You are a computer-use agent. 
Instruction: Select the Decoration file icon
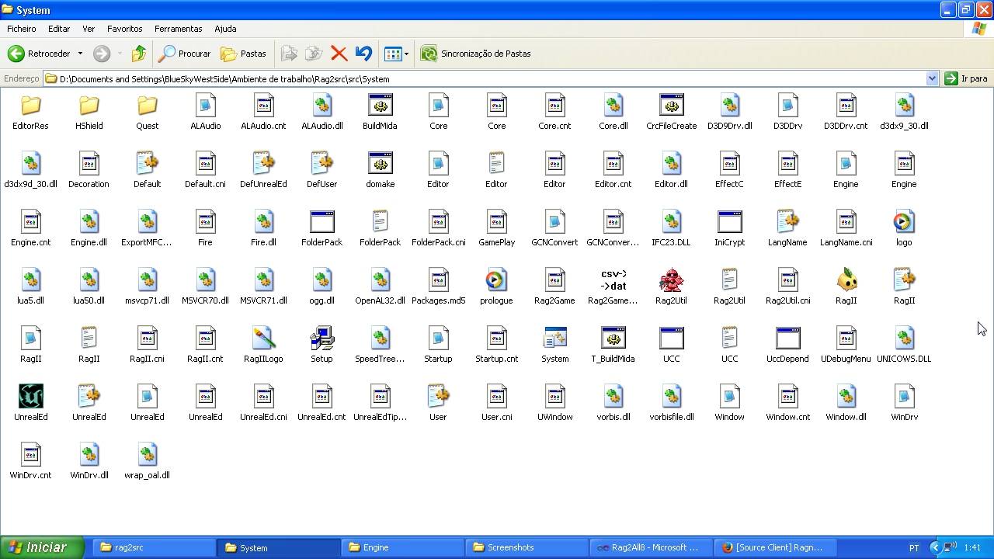coord(89,170)
